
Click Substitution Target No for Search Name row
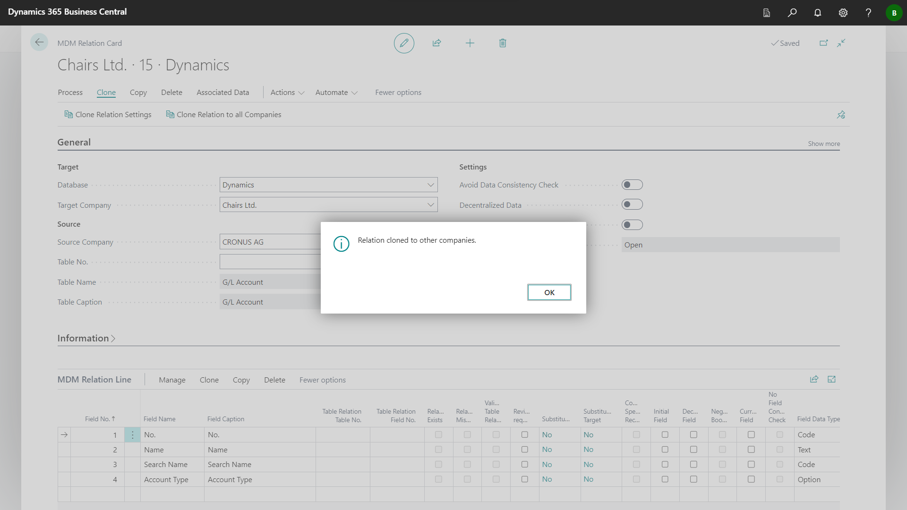pyautogui.click(x=588, y=464)
